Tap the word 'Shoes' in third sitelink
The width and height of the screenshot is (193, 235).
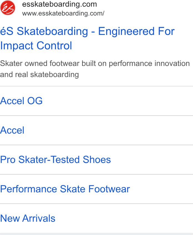pos(97,159)
